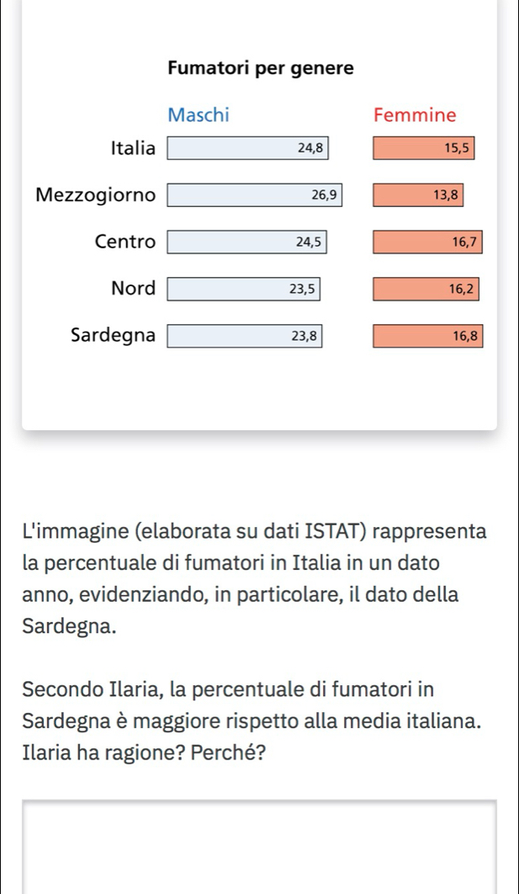
Task: Click the Mezzogiorno male bar 26,9
Action: click(255, 195)
